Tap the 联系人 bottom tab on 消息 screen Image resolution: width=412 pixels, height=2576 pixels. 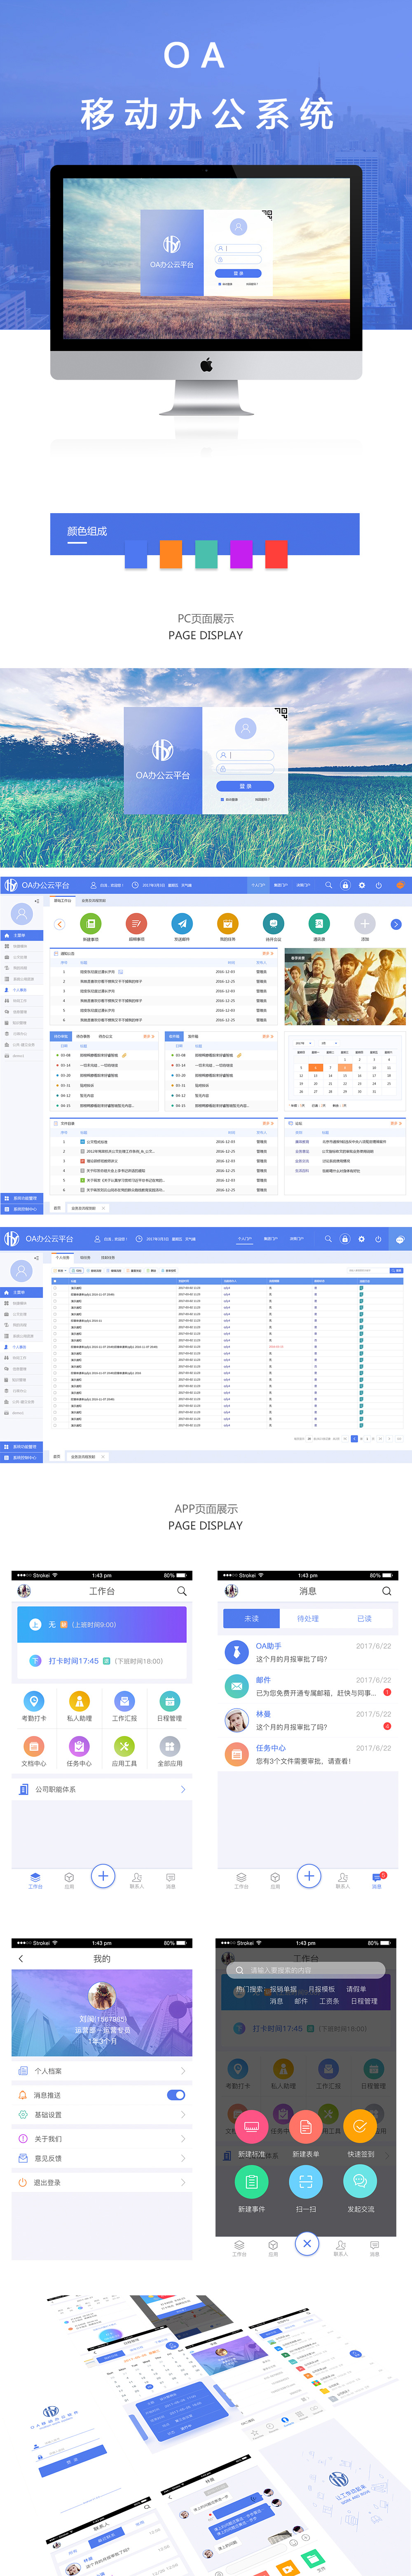coord(343,1881)
